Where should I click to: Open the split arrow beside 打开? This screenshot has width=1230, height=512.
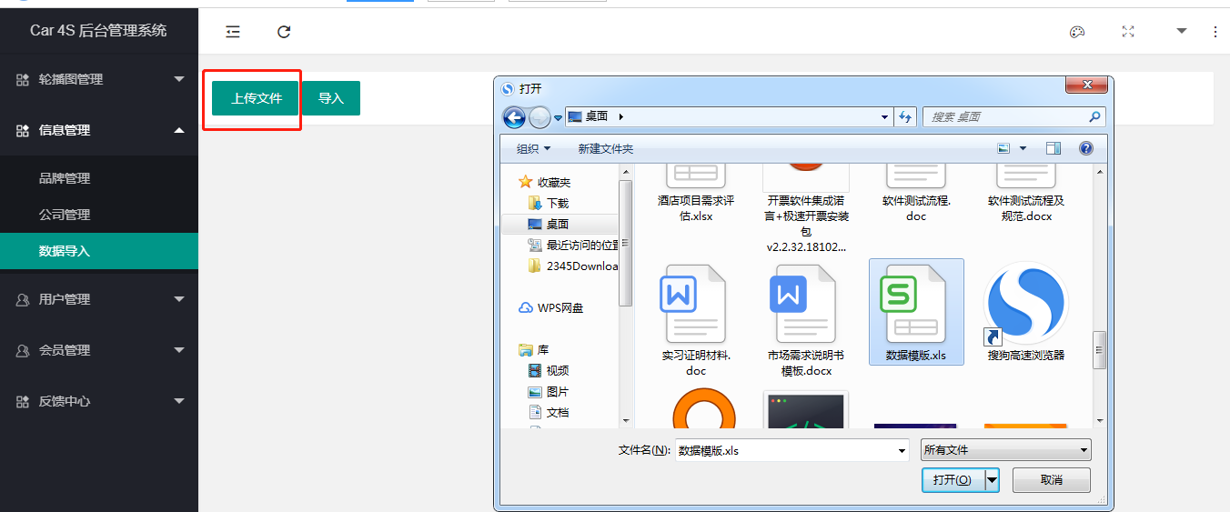(993, 479)
